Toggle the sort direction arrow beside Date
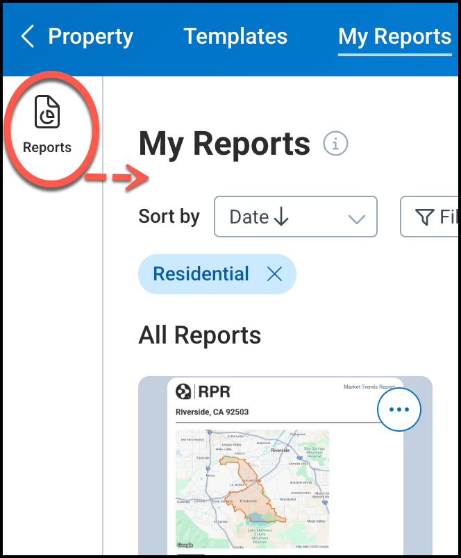This screenshot has width=461, height=558. pos(281,217)
